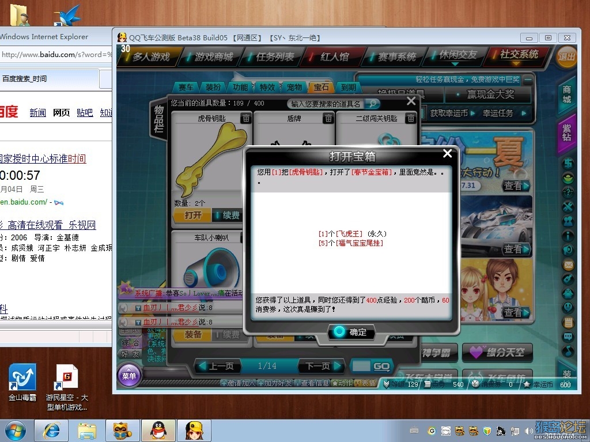Image resolution: width=590 pixels, height=442 pixels.
Task: Expand the 社交系统 menu
Action: (x=516, y=56)
